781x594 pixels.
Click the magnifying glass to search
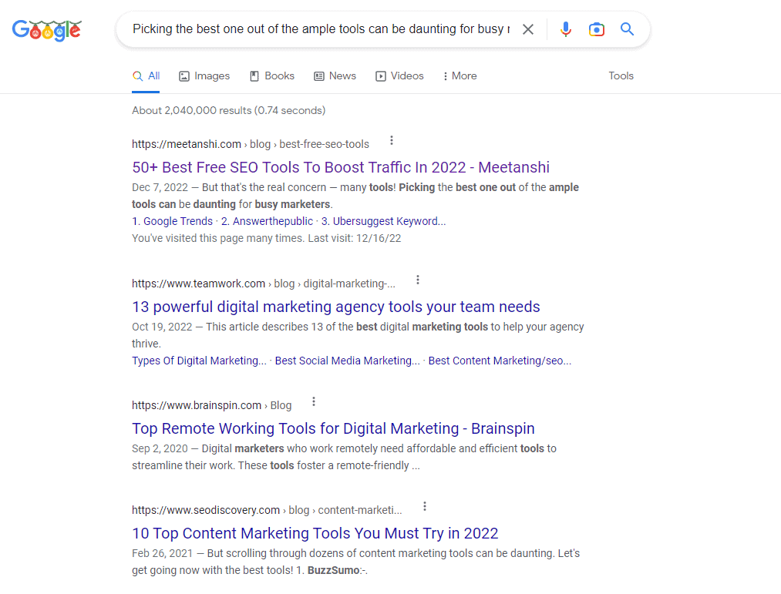click(627, 29)
